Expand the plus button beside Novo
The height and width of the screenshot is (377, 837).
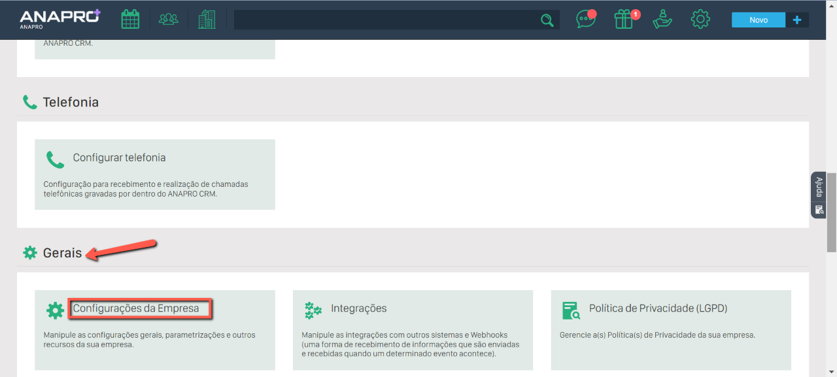[x=796, y=20]
